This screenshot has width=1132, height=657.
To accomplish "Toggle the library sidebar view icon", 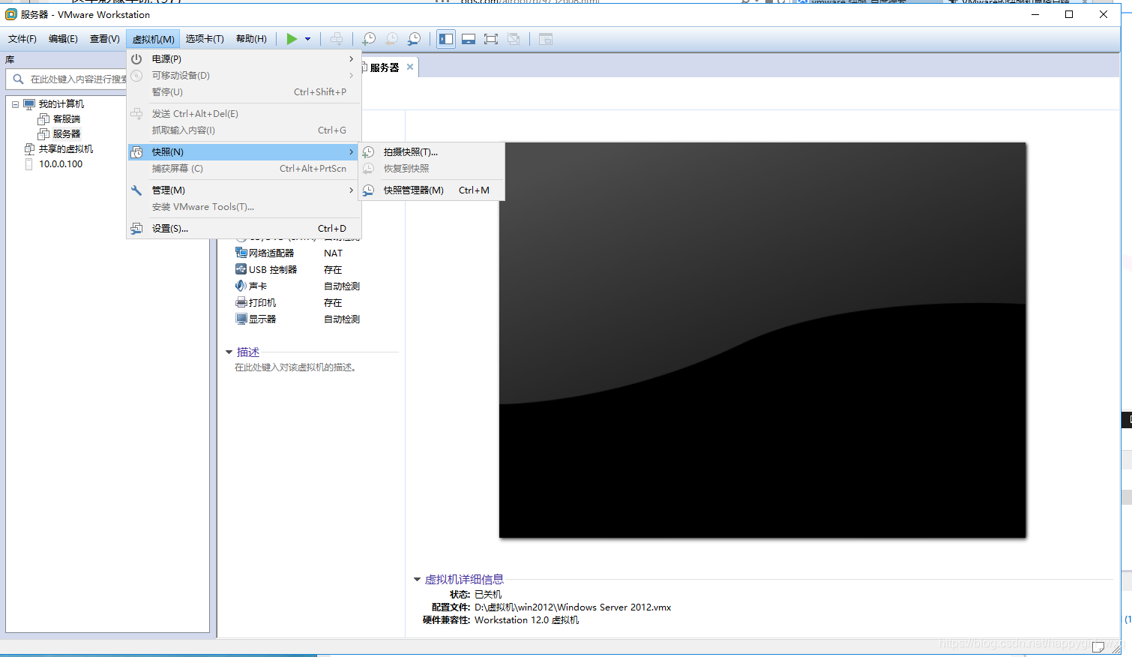I will pyautogui.click(x=446, y=39).
